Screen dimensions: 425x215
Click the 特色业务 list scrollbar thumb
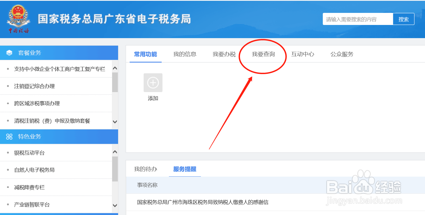115,169
